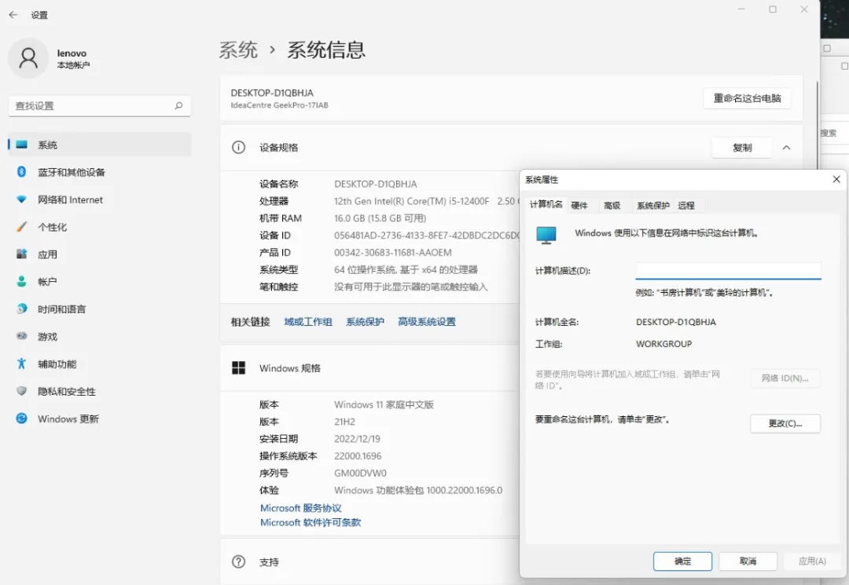The width and height of the screenshot is (849, 585).
Task: Click the computer monitor icon in 系统属性
Action: [546, 236]
